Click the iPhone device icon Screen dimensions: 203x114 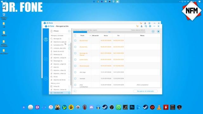pyautogui.click(x=51, y=31)
